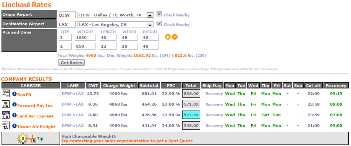The height and width of the screenshot is (146, 351).
Task: Click the weight field containing 1630
Action: point(85,38)
